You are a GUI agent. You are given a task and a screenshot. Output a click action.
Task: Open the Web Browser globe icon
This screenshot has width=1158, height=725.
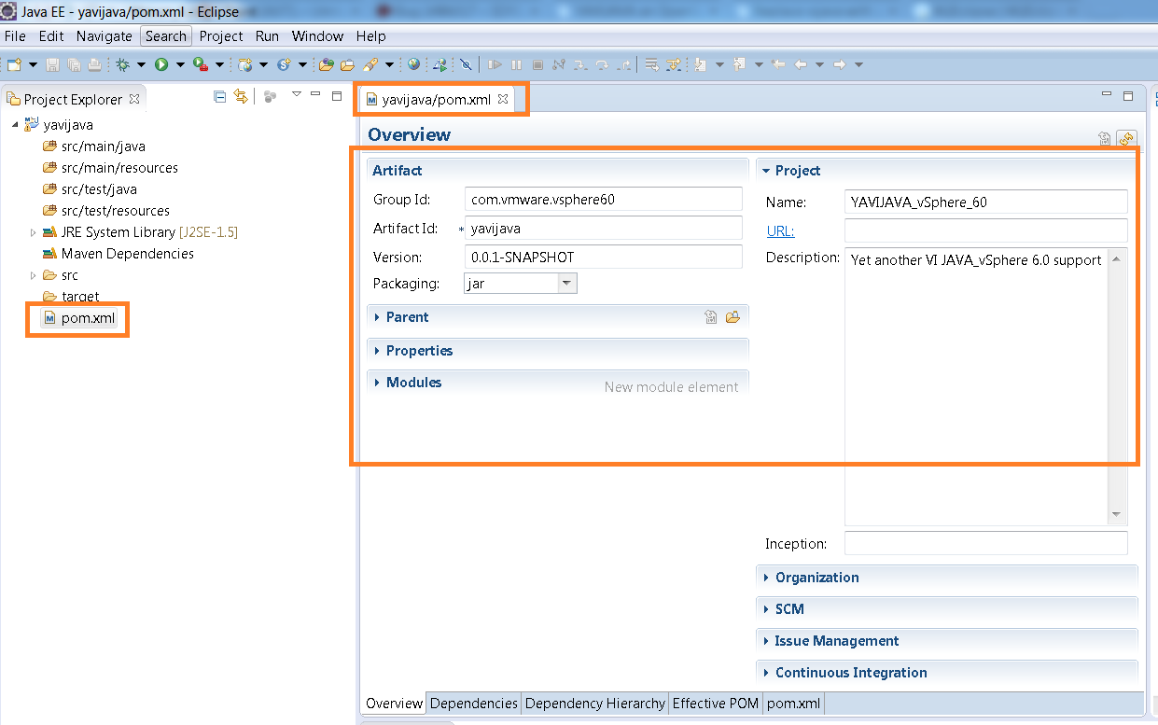click(413, 64)
